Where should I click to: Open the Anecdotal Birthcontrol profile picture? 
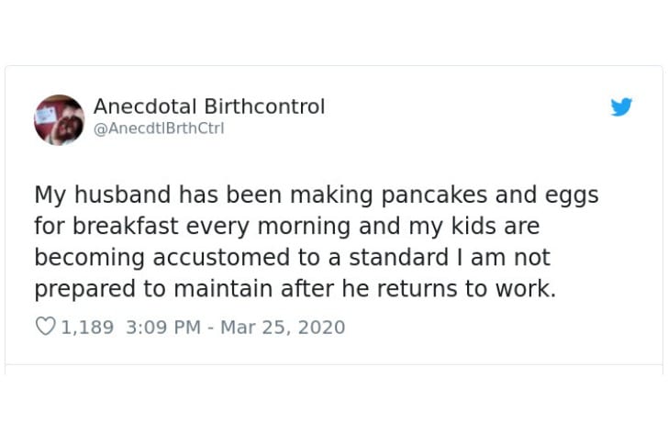[60, 120]
